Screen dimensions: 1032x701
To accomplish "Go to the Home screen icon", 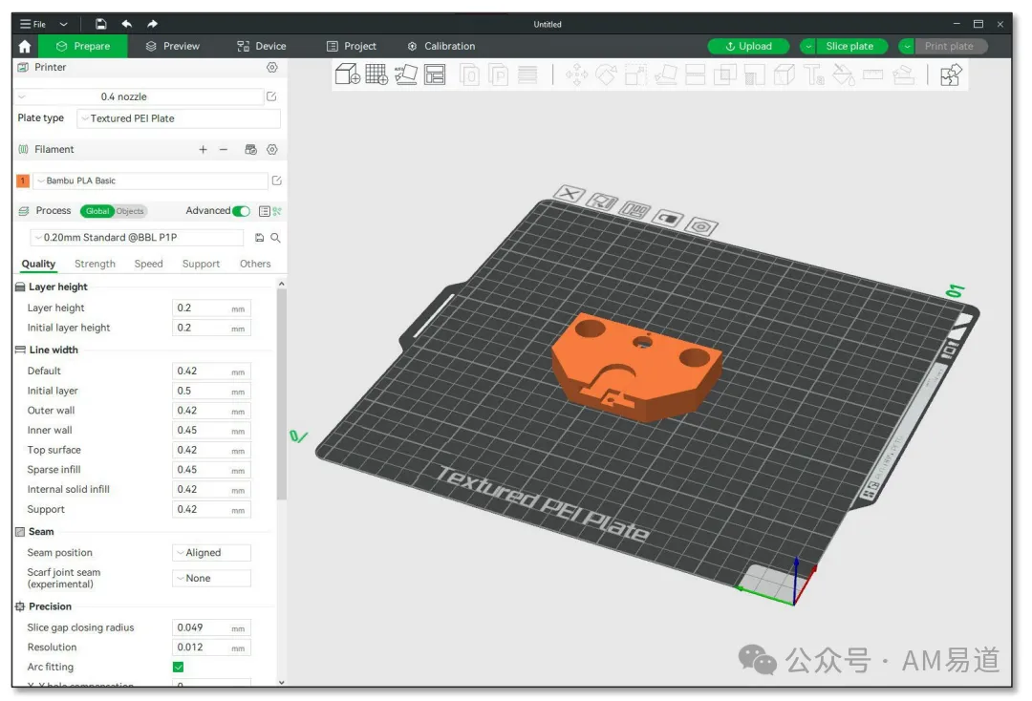I will click(25, 46).
